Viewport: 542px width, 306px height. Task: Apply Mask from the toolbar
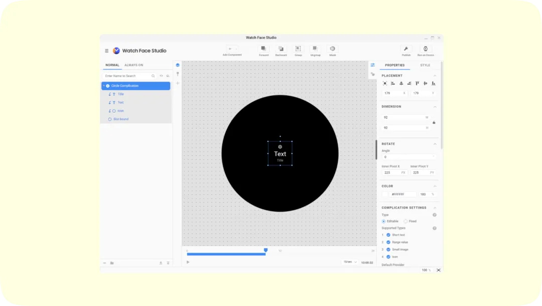pyautogui.click(x=333, y=51)
